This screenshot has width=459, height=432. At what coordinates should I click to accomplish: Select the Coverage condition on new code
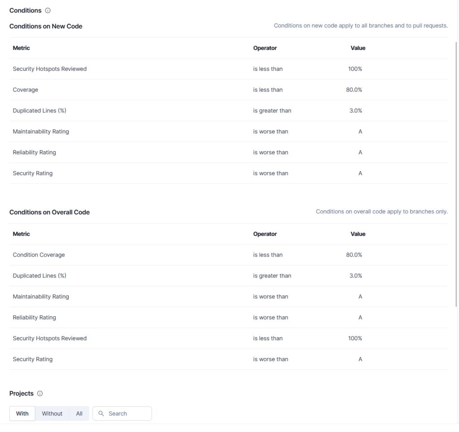point(26,90)
